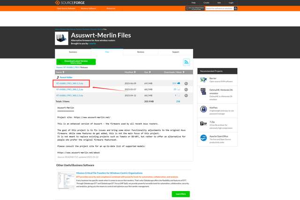Switch to the Summary tab
300x200 pixels.
[x=73, y=52]
